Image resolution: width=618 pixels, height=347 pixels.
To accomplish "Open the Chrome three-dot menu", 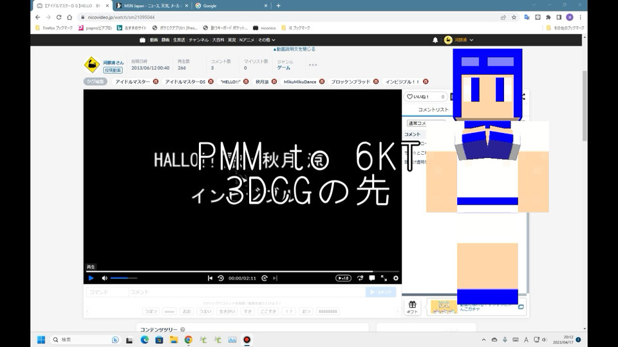I will [580, 17].
